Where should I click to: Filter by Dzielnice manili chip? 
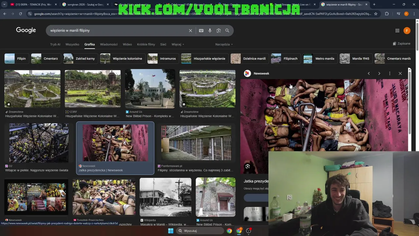pos(249,59)
